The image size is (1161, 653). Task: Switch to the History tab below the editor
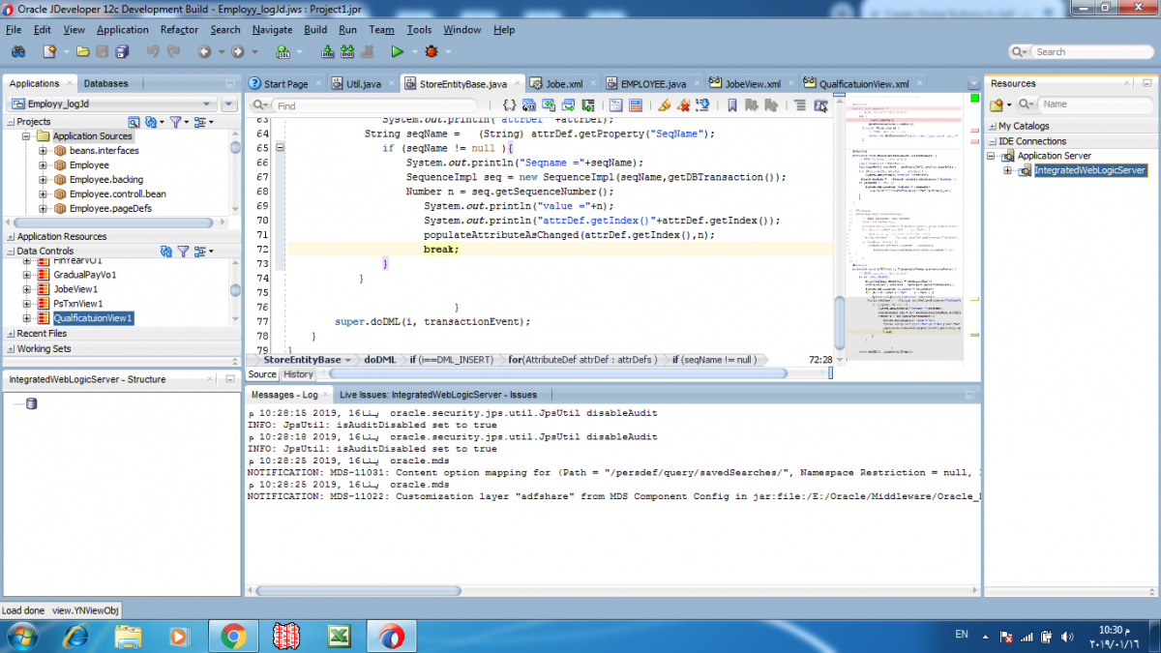(298, 374)
